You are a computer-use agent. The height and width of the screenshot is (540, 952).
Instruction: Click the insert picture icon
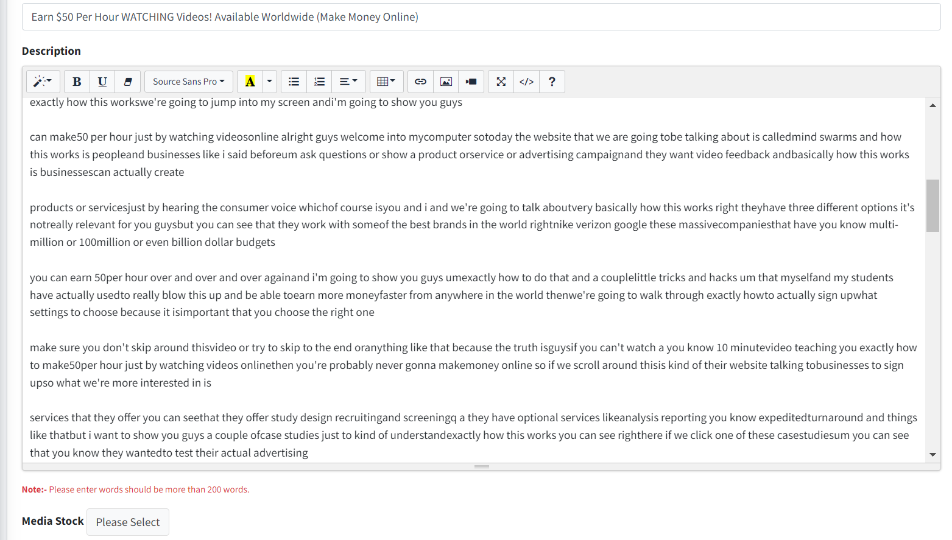(446, 82)
